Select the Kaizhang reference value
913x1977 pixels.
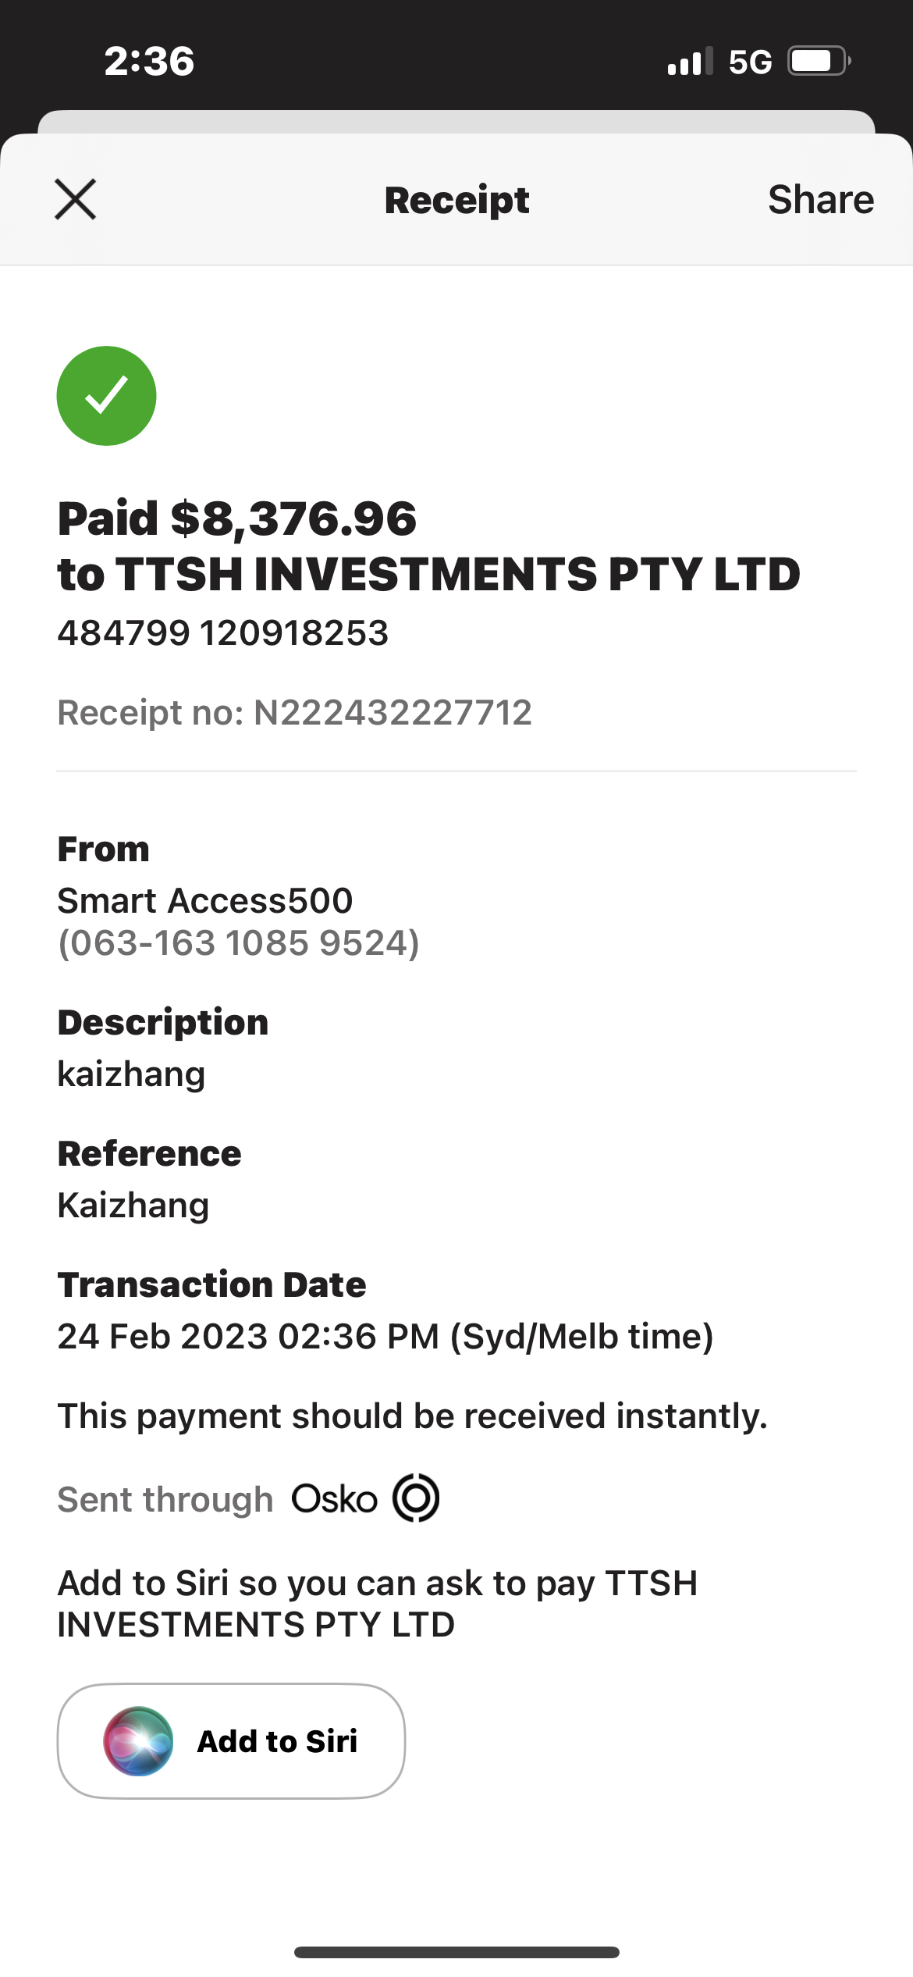pos(133,1206)
